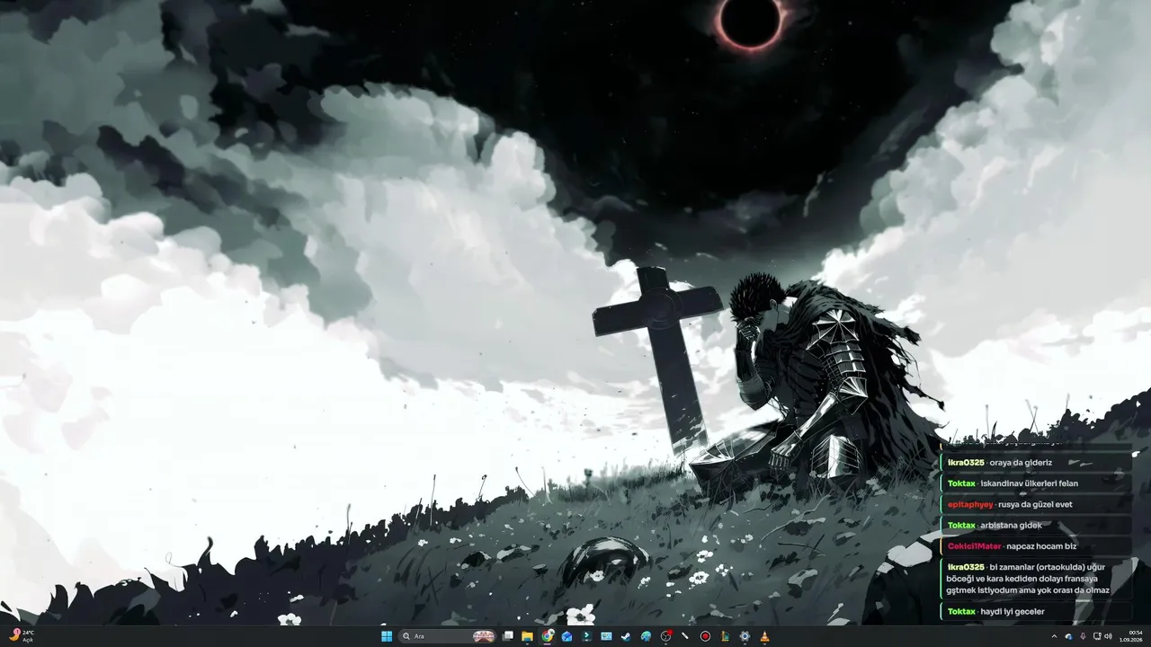Click chat message 'oraya da gideriz' by Ikra0325

[x=1036, y=463]
